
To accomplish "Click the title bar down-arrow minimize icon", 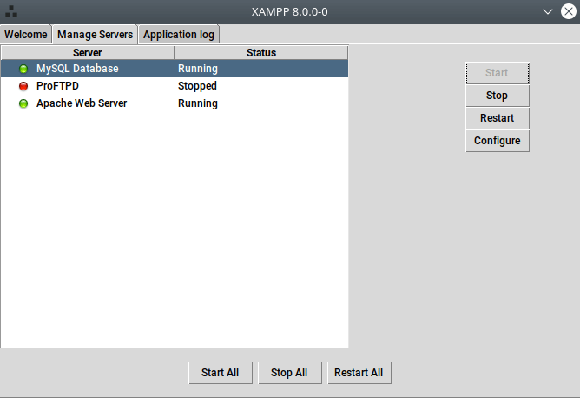I will 548,12.
